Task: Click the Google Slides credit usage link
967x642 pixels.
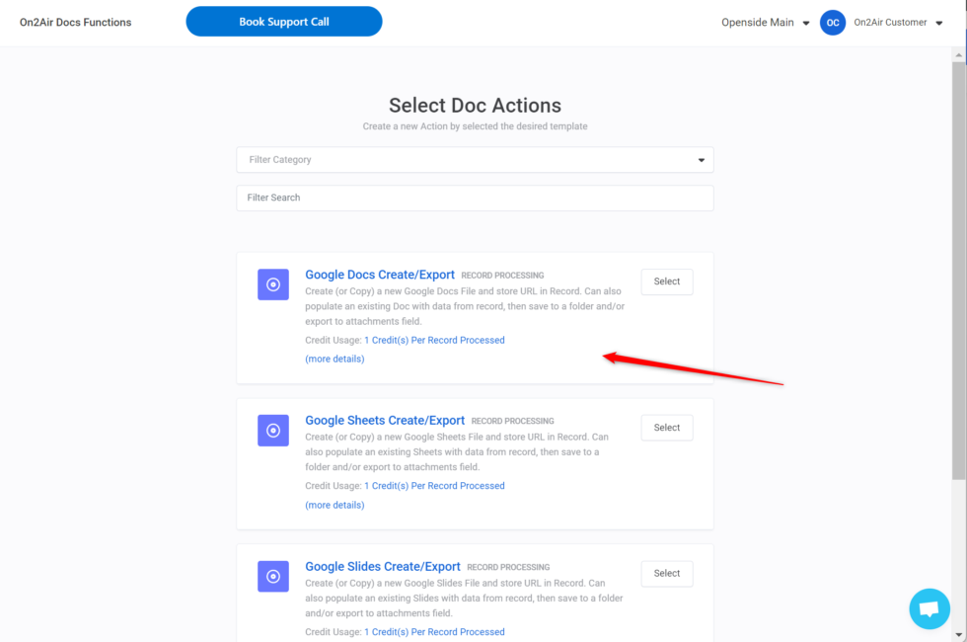Action: [435, 631]
